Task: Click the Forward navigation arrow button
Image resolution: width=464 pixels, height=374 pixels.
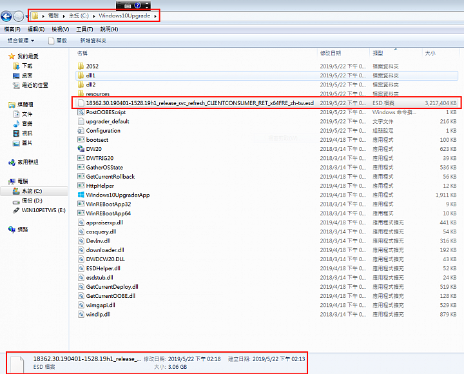Action: pyautogui.click(x=19, y=16)
